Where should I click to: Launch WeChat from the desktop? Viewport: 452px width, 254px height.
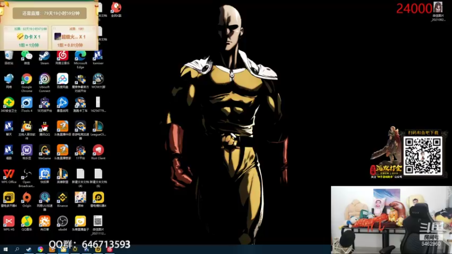click(x=27, y=58)
